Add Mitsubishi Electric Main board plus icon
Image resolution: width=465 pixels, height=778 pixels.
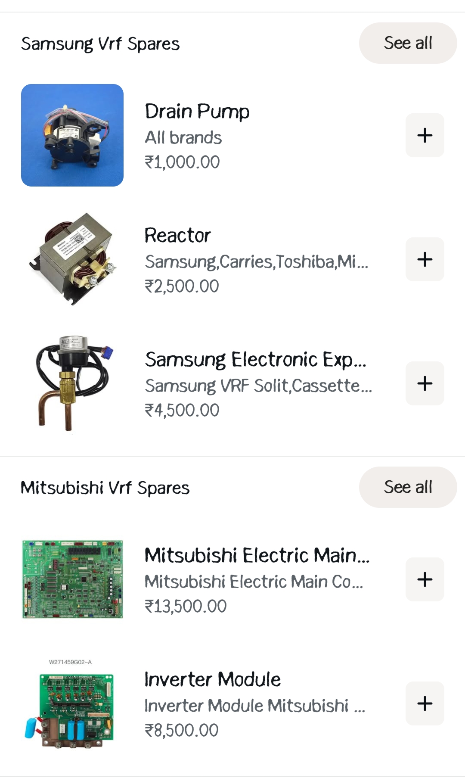tap(425, 579)
